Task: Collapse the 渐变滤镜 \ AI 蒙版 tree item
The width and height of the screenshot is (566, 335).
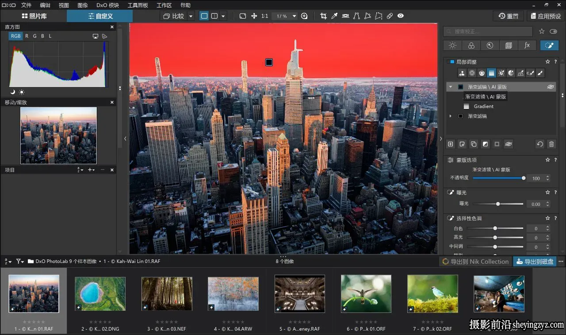Action: [451, 87]
